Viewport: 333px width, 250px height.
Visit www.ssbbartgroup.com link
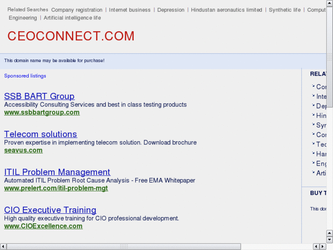click(x=42, y=112)
